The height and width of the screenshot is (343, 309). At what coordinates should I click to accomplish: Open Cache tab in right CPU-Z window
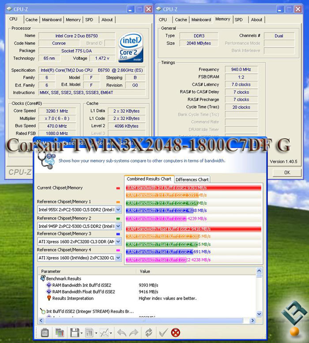pos(181,20)
